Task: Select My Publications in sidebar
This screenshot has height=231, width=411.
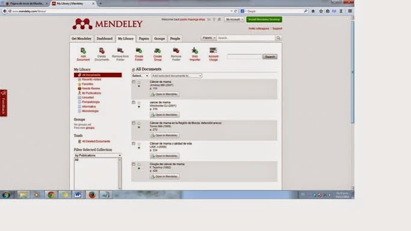Action: point(91,93)
